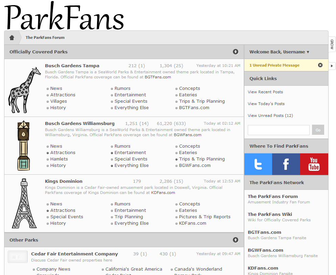Viewport: 336px width, 275px height.
Task: Click the Kings Dominion Eiffel Tower icon
Action: (x=24, y=203)
